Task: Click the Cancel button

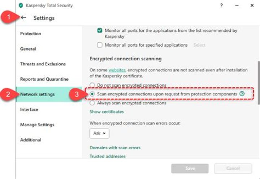Action: coord(233,169)
